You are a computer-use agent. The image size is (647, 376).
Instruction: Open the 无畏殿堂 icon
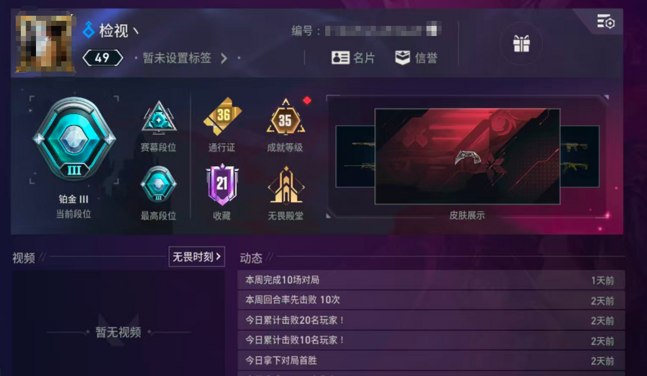[286, 185]
